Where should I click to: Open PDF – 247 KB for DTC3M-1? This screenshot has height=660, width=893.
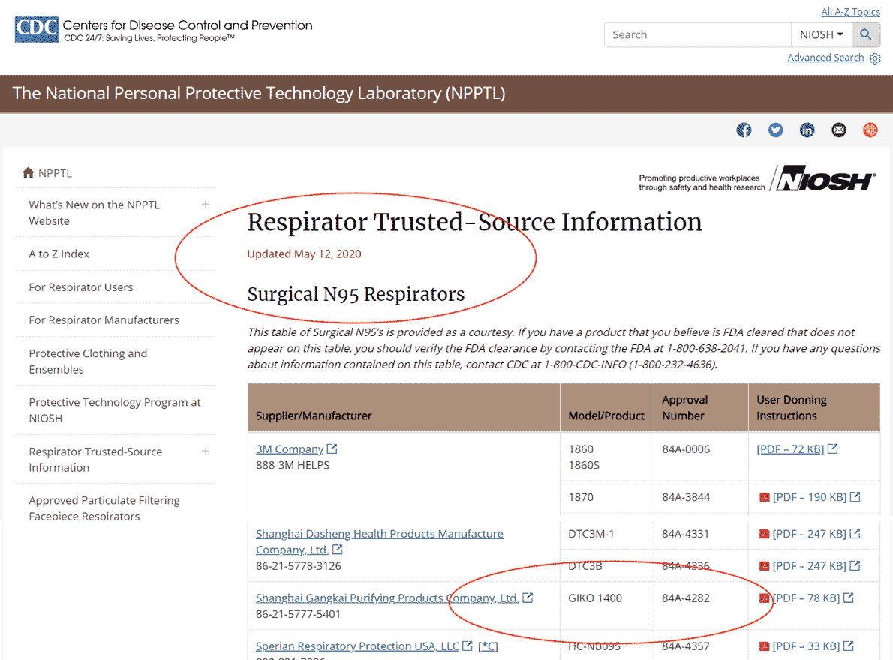(x=809, y=534)
